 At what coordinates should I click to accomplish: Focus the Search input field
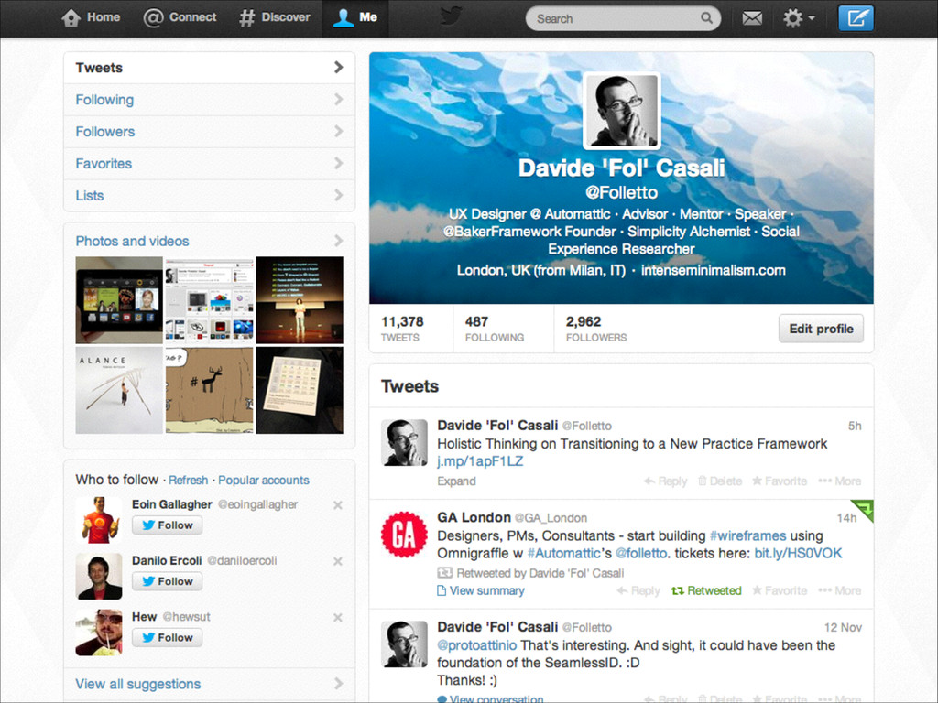coord(623,18)
